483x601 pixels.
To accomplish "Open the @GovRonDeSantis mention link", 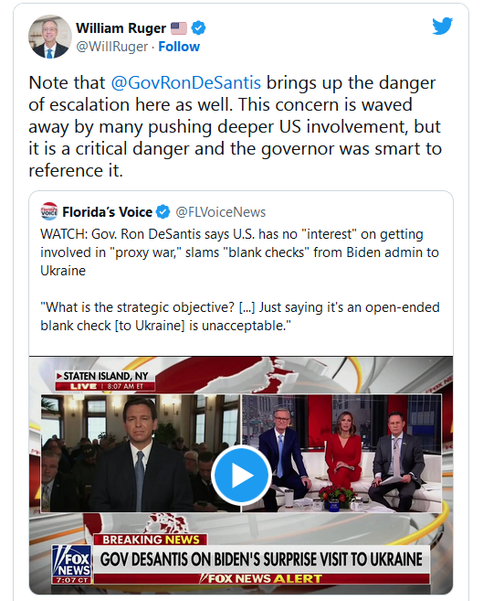I will tap(186, 83).
